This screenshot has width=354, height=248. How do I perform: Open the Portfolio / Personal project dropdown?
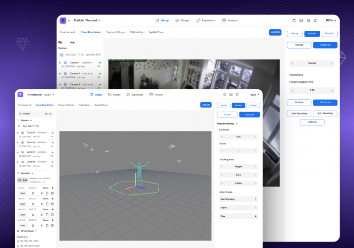[x=87, y=21]
